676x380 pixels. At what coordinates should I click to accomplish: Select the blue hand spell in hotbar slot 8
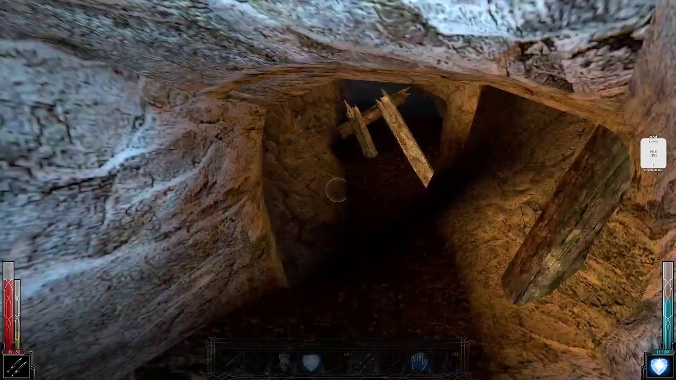point(419,363)
